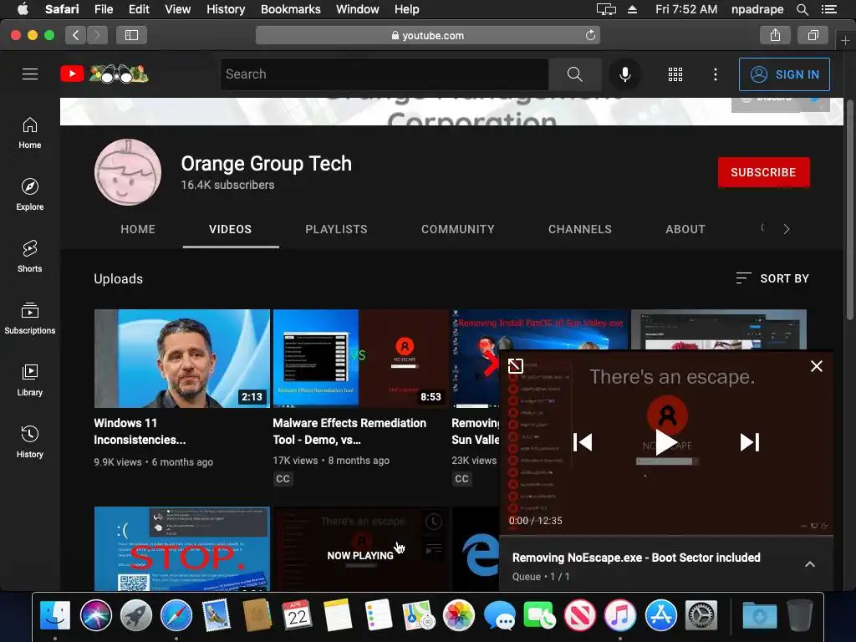Open the History menu
Viewport: 856px width, 642px height.
click(226, 9)
